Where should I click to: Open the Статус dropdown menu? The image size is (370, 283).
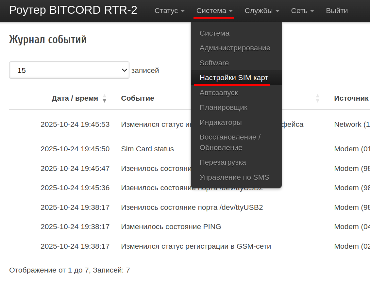coord(169,11)
